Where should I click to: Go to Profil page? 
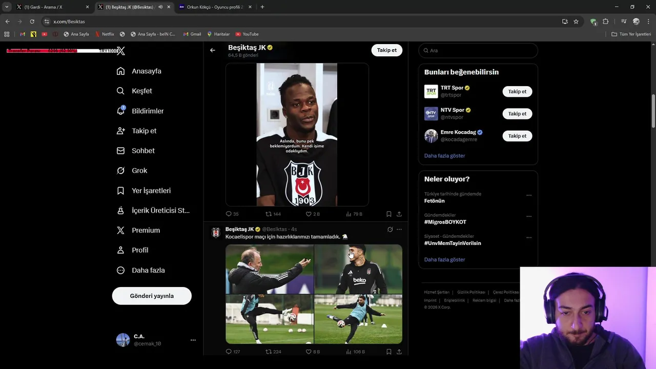pyautogui.click(x=133, y=250)
